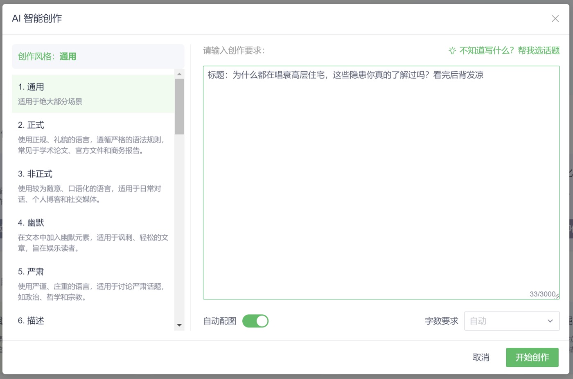This screenshot has height=379, width=573.
Task: Select the 1. 通用 writing style
Action: click(x=93, y=94)
